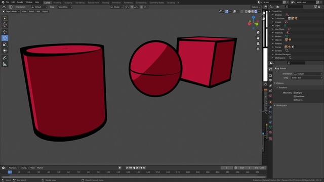Image resolution: width=324 pixels, height=182 pixels.
Task: Enable Affect Only Origins checkbox
Action: click(x=295, y=93)
